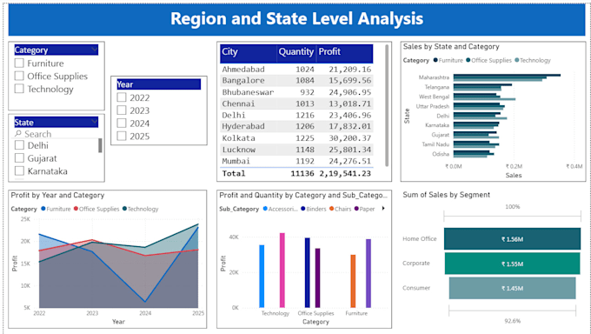Click Tamil Nadu label in state chart

[x=435, y=144]
